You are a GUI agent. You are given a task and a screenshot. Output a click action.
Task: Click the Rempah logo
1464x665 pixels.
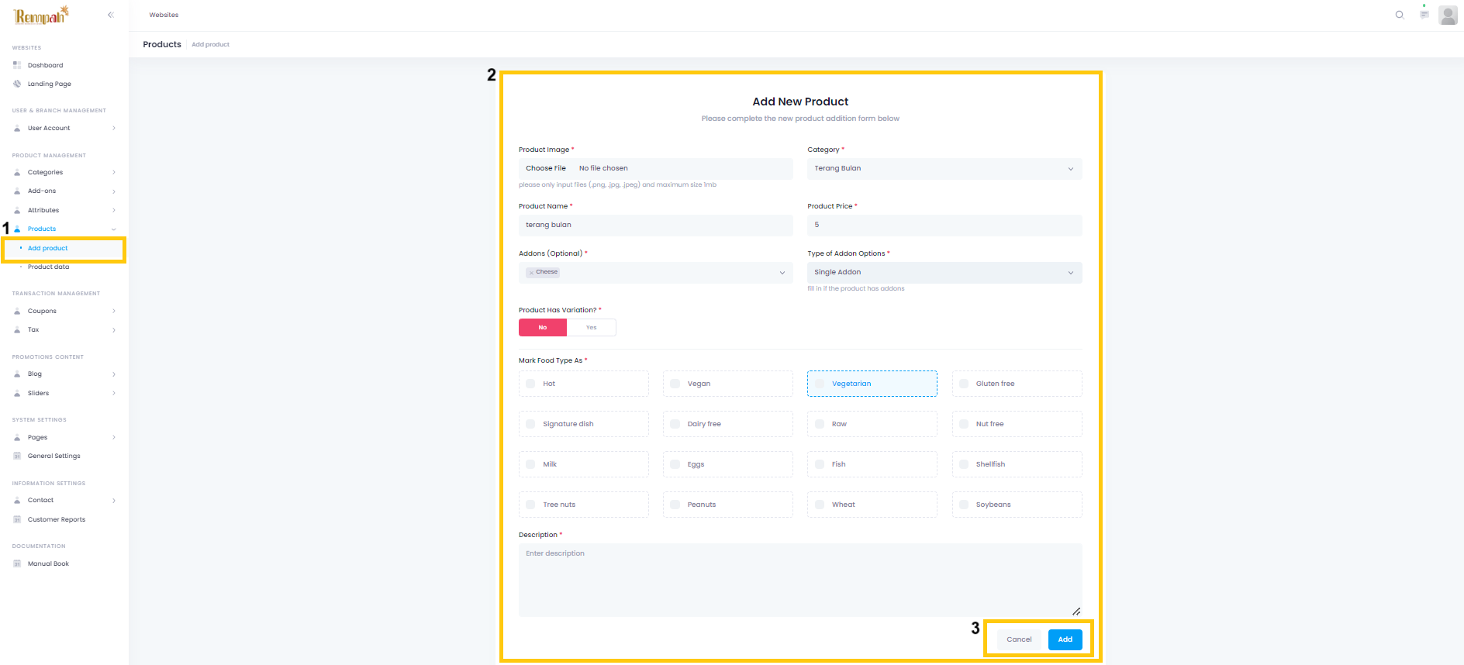[41, 16]
